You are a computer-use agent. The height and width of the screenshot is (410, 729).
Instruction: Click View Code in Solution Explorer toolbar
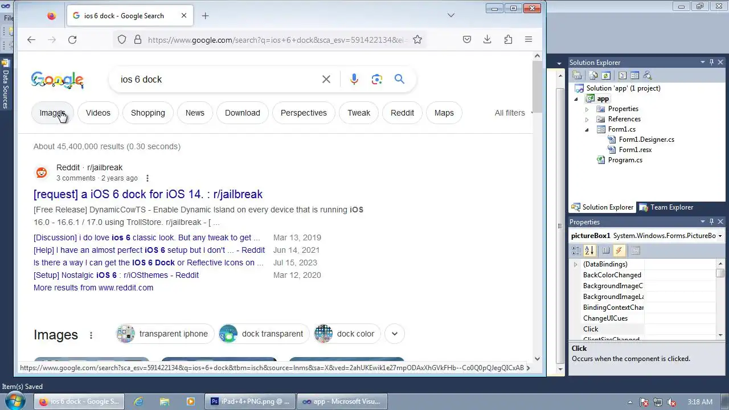622,75
